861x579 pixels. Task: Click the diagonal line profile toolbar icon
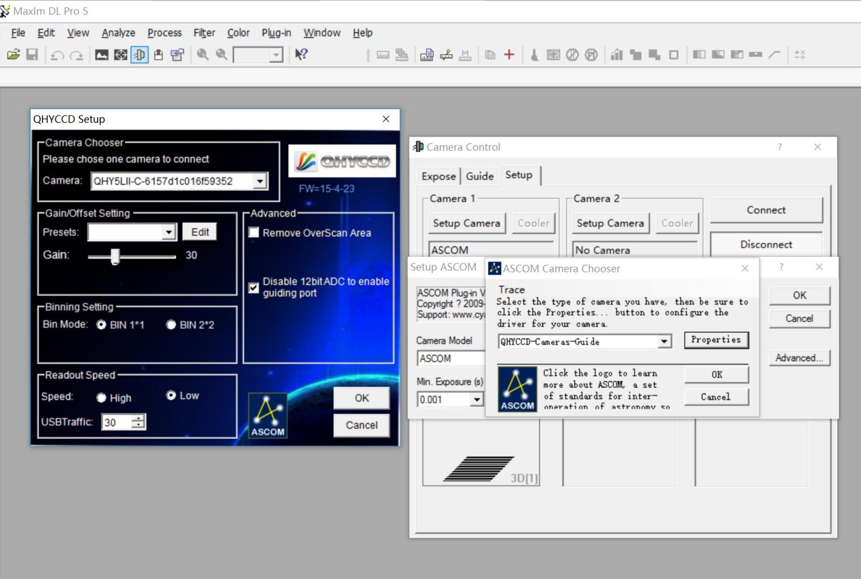(x=774, y=54)
